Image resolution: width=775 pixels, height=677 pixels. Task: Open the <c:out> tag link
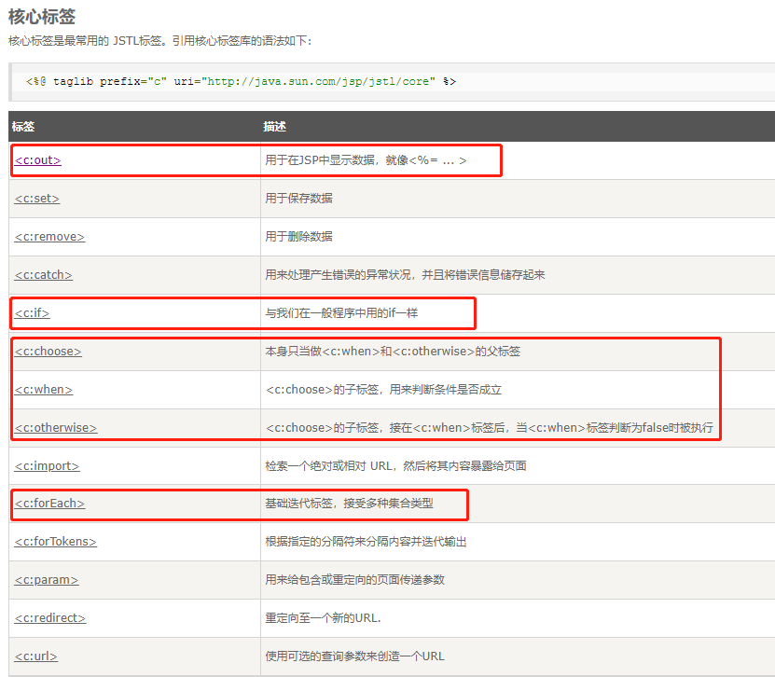[x=37, y=160]
